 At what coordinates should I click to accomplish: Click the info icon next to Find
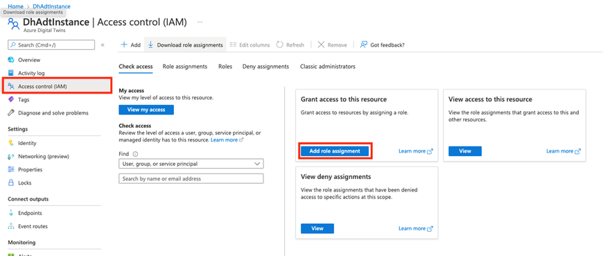coord(135,154)
